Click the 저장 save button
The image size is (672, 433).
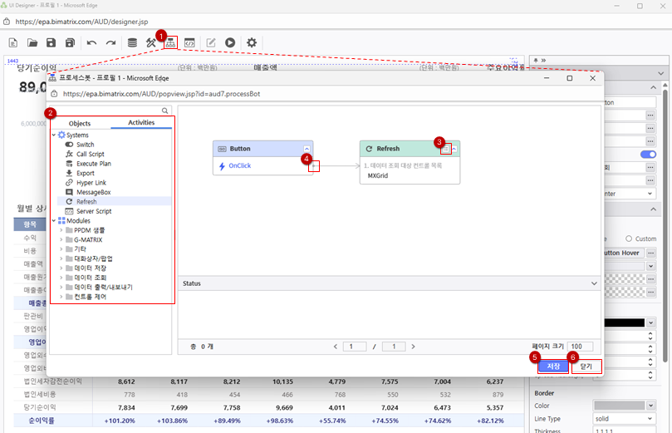553,366
